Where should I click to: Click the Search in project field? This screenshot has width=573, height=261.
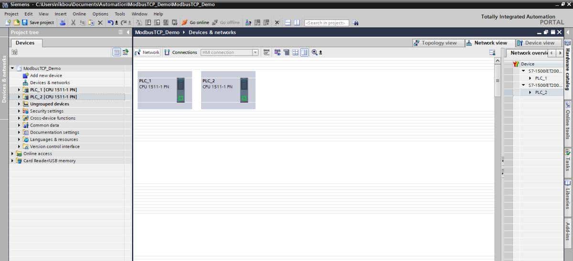327,22
